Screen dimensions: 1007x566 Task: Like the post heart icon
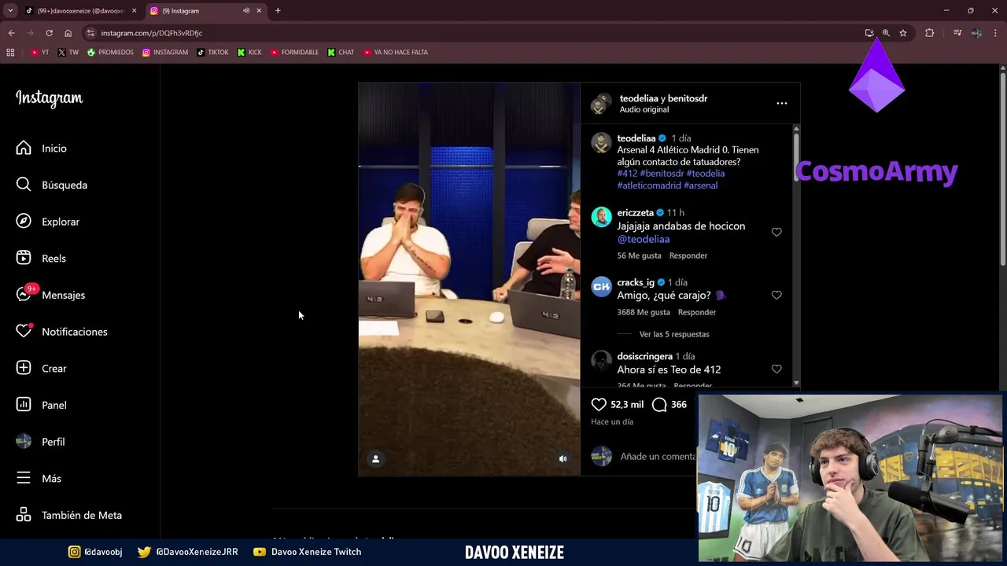(x=599, y=404)
